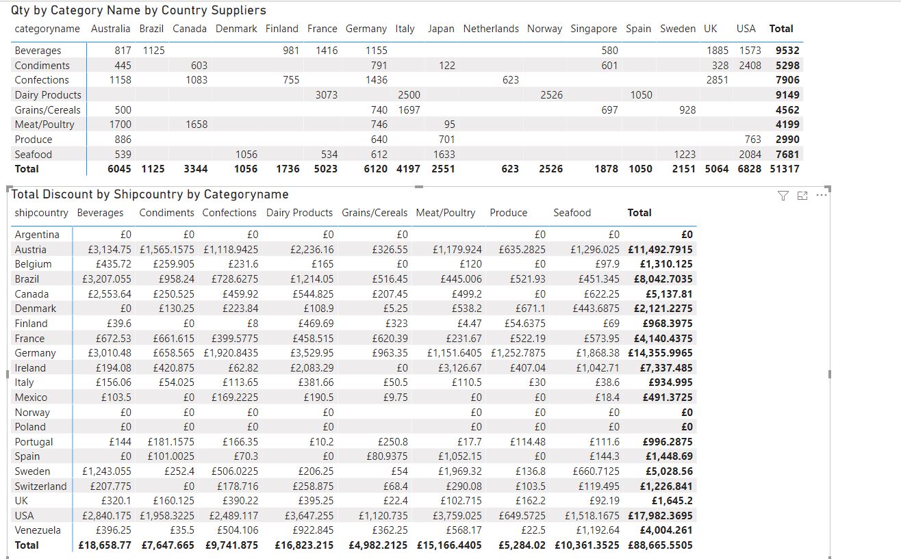Viewport: 901px width, 559px height.
Task: Open more options ellipsis on discount visual
Action: coord(822,196)
